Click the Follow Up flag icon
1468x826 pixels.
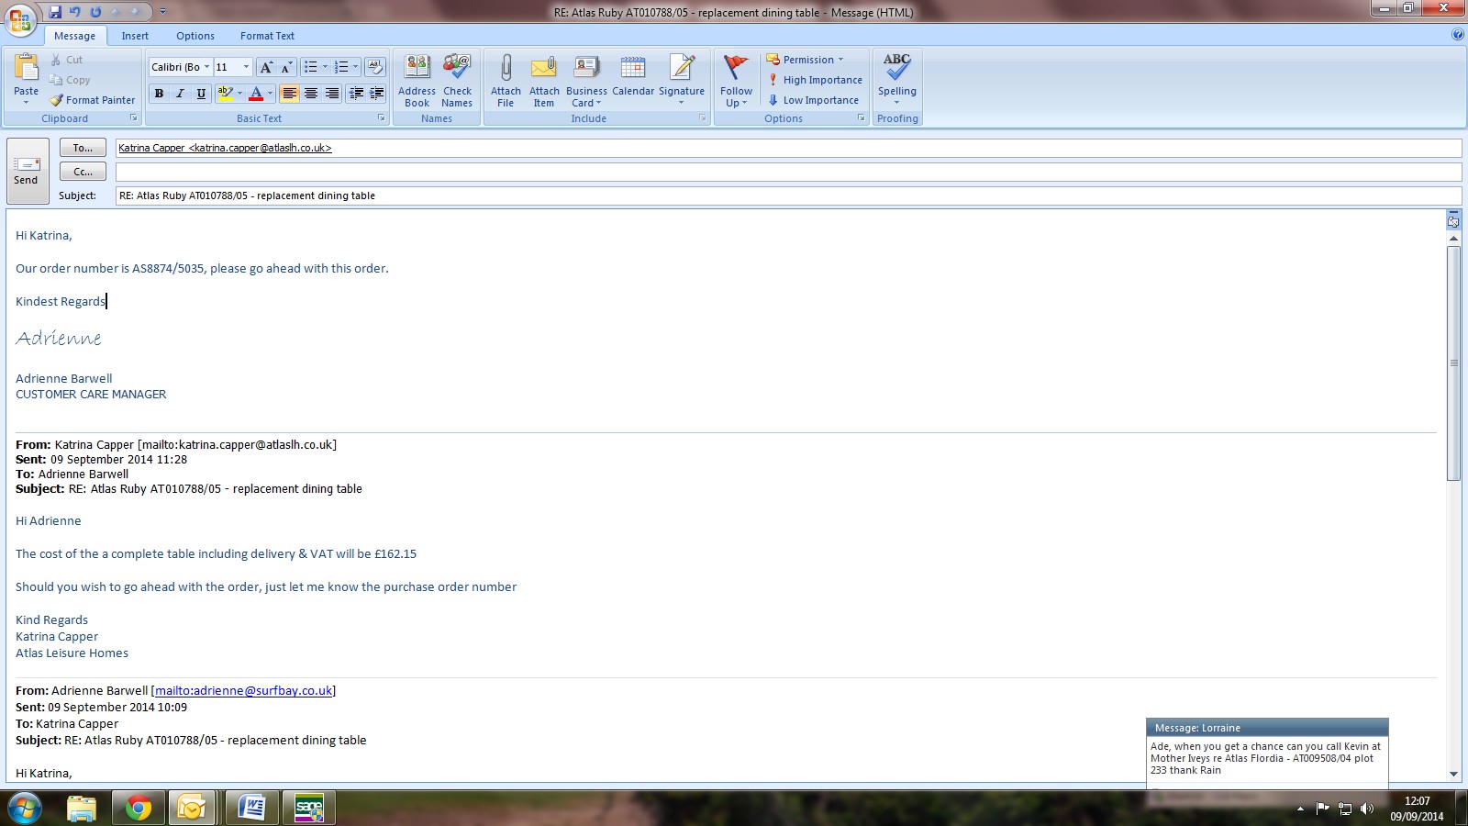coord(736,68)
